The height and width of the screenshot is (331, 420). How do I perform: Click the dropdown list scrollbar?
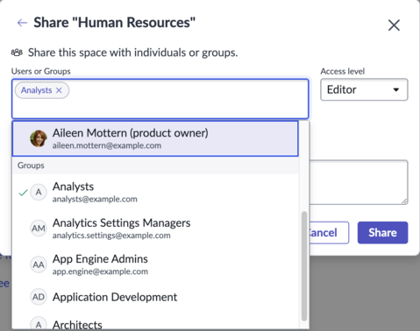click(x=304, y=266)
